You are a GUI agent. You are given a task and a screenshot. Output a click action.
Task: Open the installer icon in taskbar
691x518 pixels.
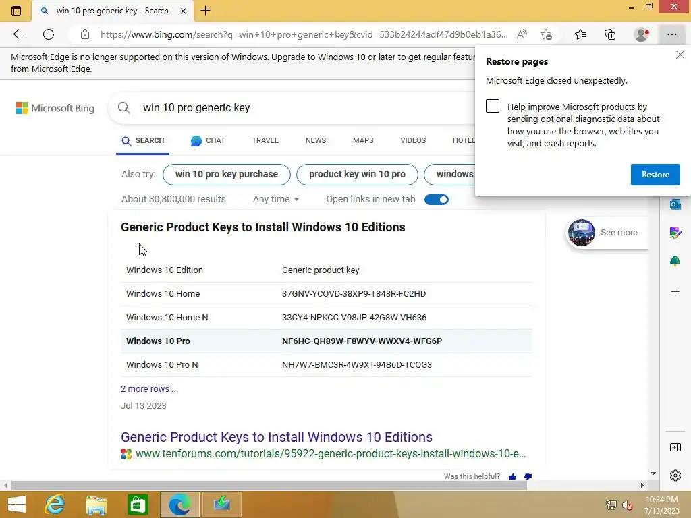(x=221, y=505)
